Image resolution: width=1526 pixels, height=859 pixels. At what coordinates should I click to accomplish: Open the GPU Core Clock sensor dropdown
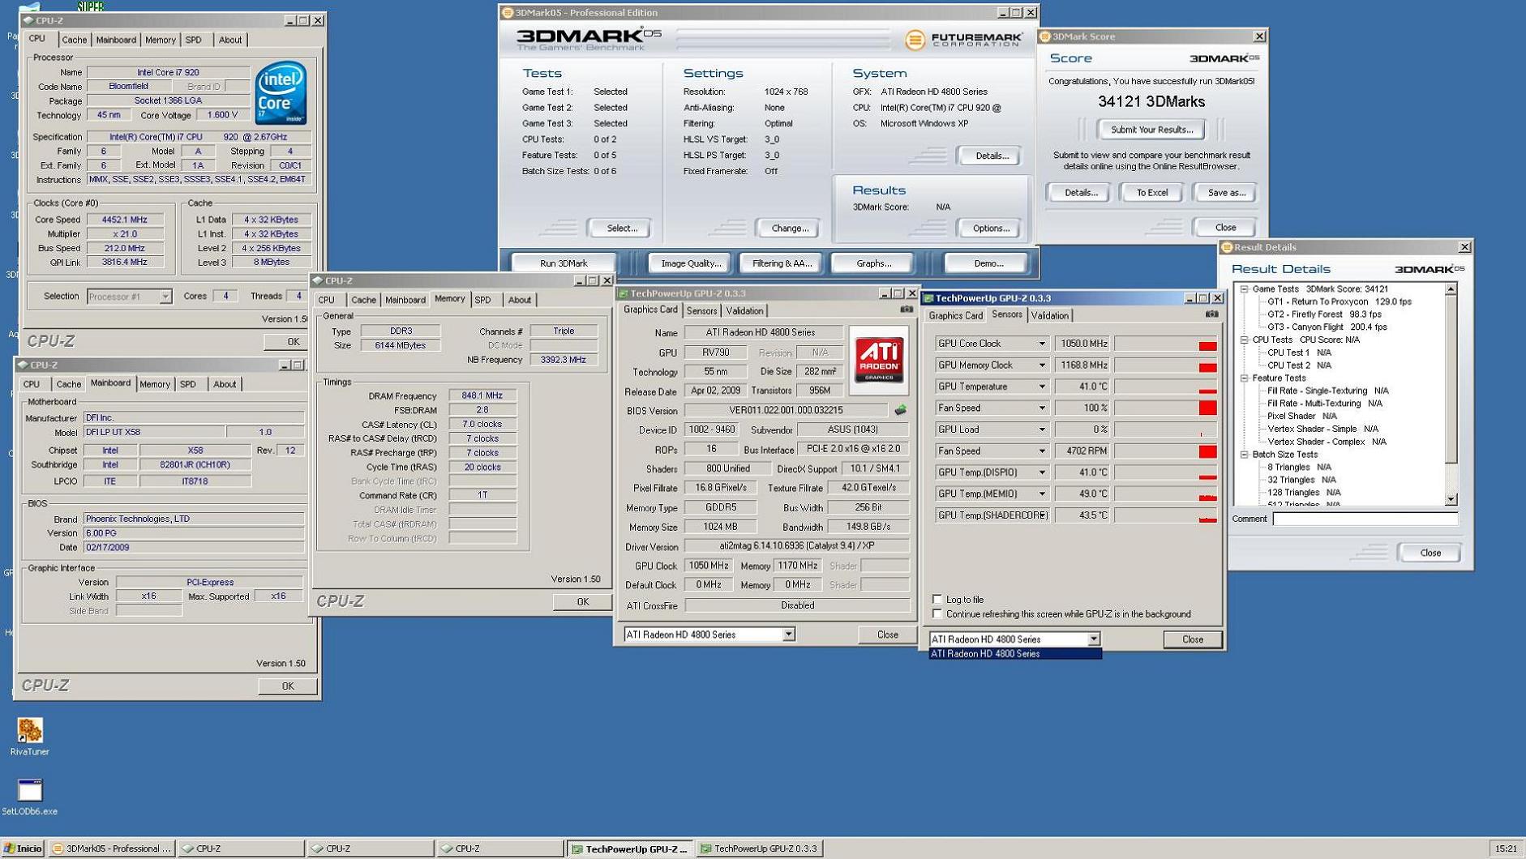[x=1042, y=344]
